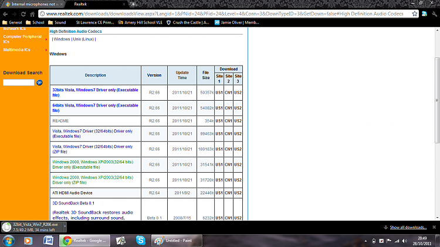The image size is (440, 247).
Task: Show all downloads link
Action: (x=408, y=227)
